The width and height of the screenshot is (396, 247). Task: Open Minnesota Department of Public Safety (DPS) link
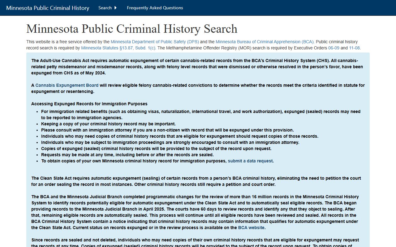click(155, 42)
